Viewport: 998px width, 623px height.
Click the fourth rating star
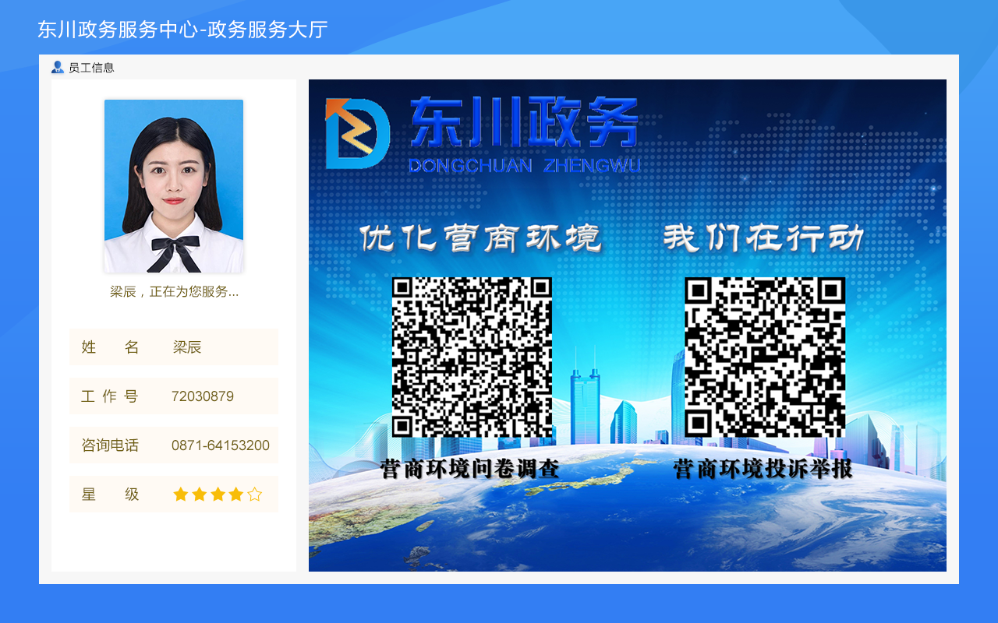236,495
